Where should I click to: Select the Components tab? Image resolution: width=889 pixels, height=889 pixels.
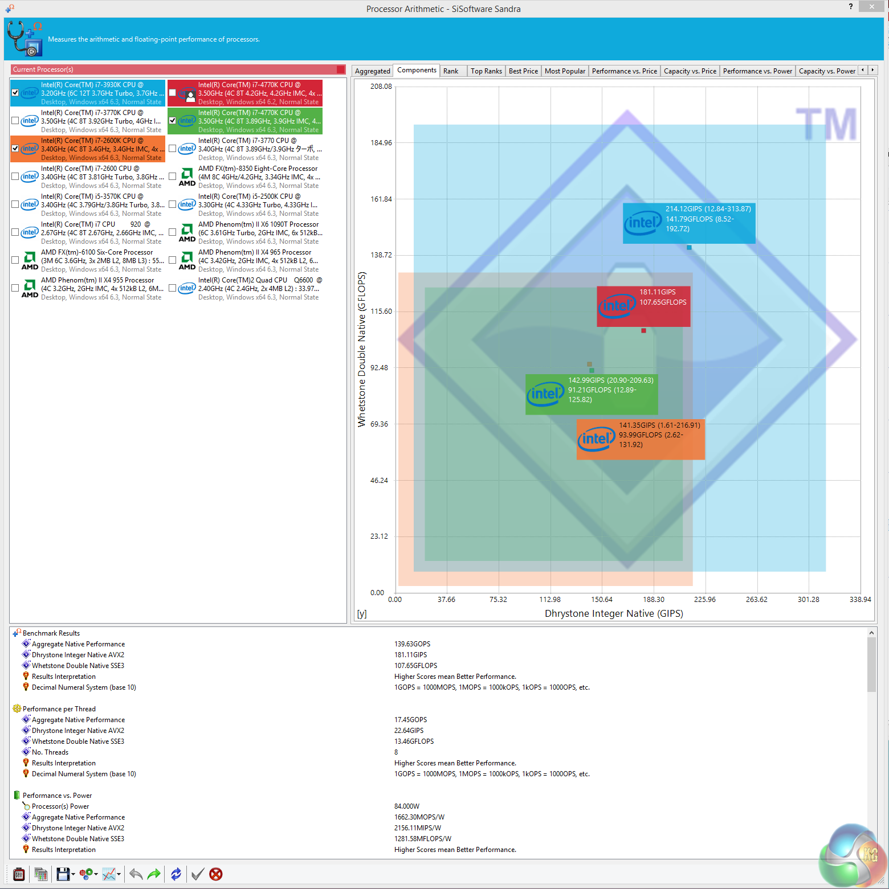click(x=417, y=70)
